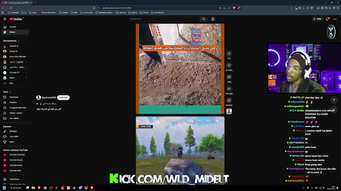Viewport: 341px width, 191px height.
Task: Open the @promax3636 channel name
Action: point(49,98)
